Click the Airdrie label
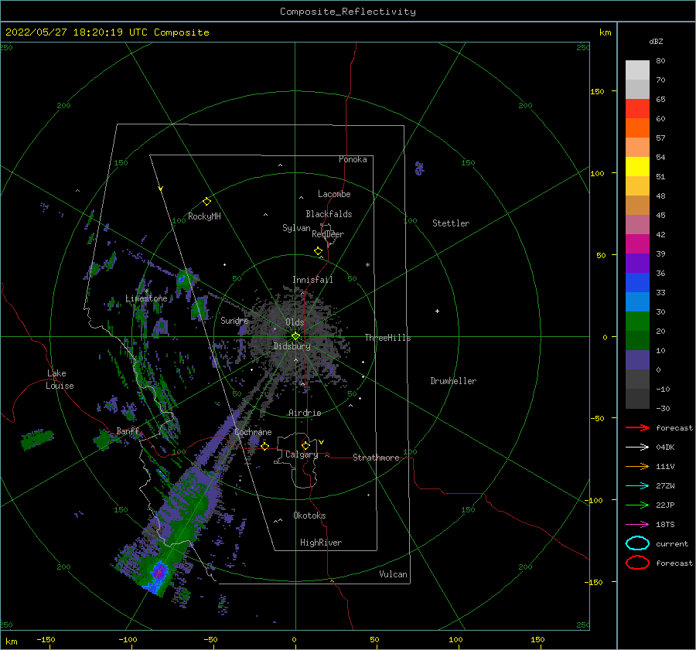The height and width of the screenshot is (650, 696). [x=305, y=413]
